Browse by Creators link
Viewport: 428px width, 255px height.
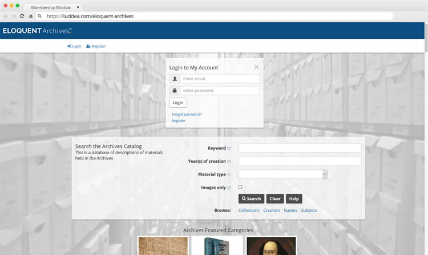(271, 210)
